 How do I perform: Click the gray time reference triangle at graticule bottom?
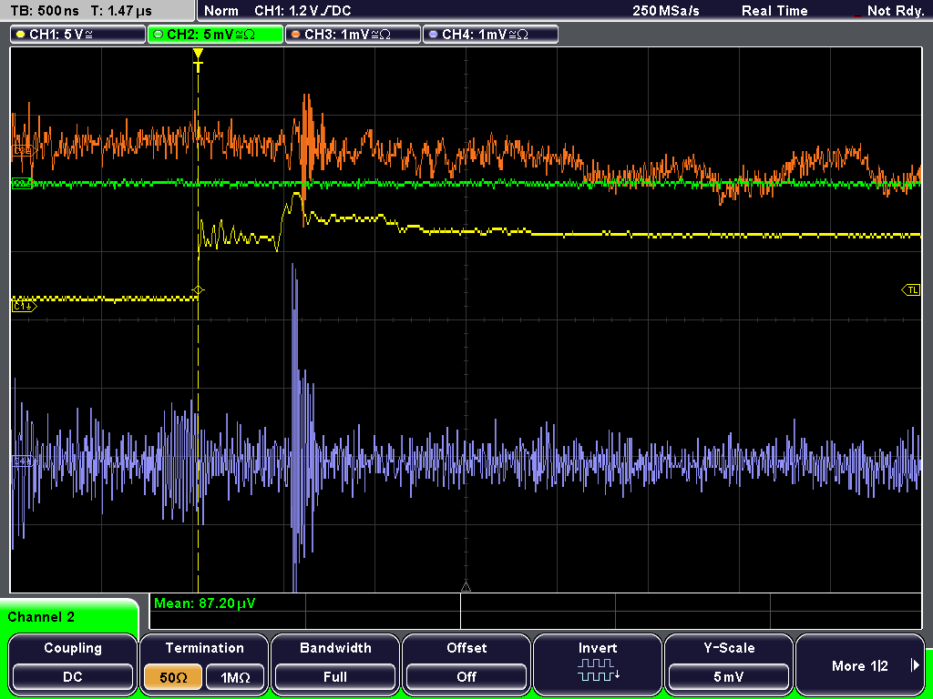click(x=466, y=587)
